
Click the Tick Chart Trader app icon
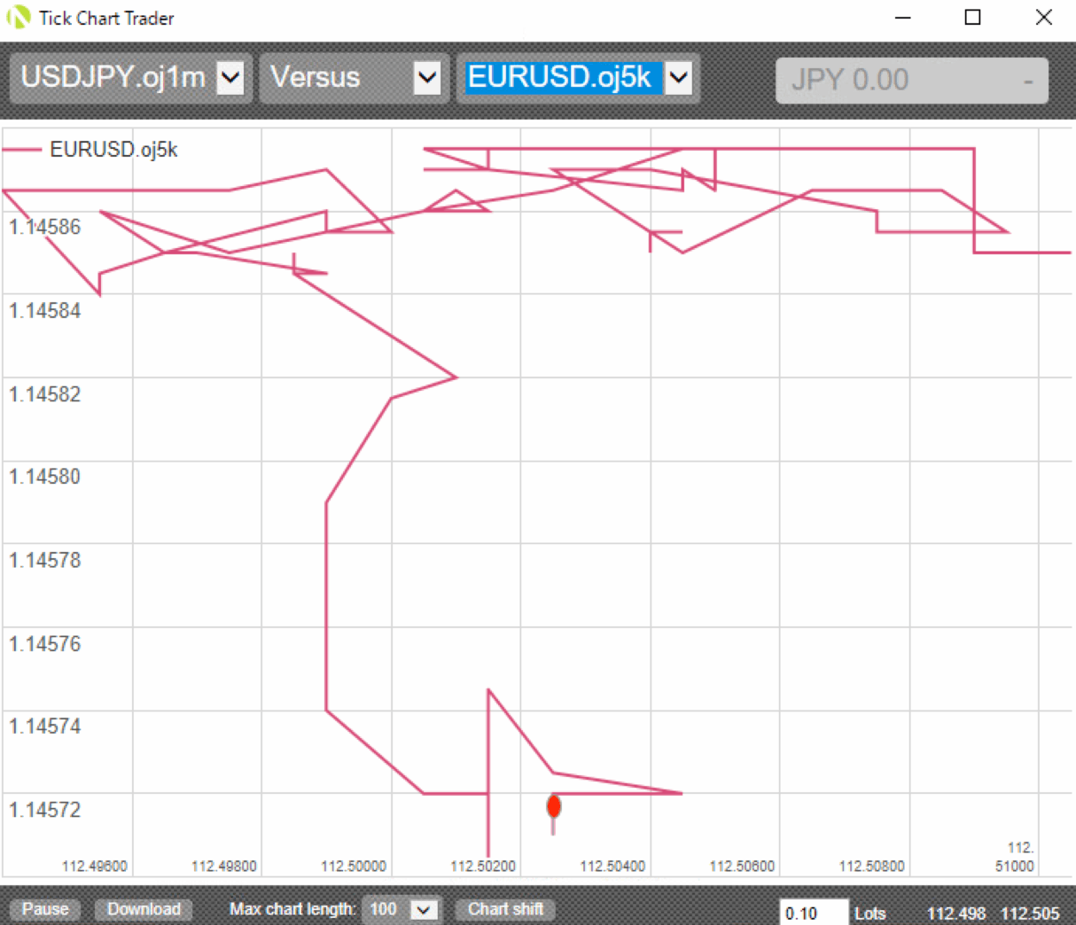pyautogui.click(x=18, y=18)
